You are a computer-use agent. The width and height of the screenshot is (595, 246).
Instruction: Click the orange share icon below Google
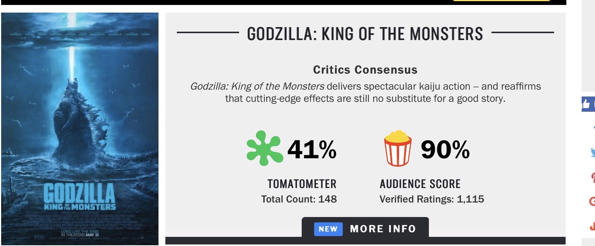pyautogui.click(x=592, y=225)
